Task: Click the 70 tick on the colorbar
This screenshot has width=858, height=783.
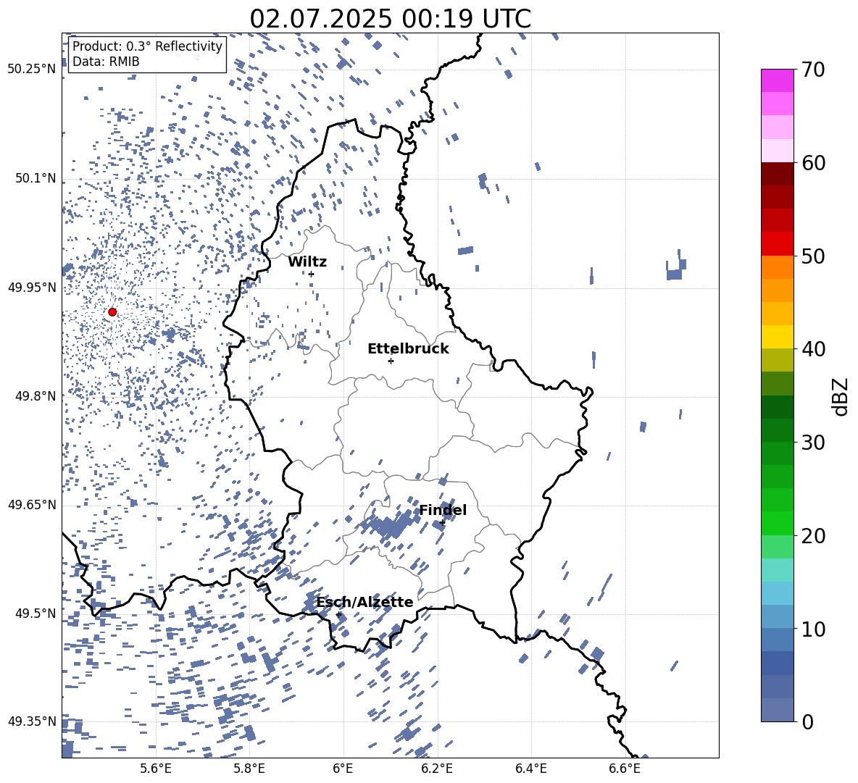Action: pyautogui.click(x=812, y=70)
